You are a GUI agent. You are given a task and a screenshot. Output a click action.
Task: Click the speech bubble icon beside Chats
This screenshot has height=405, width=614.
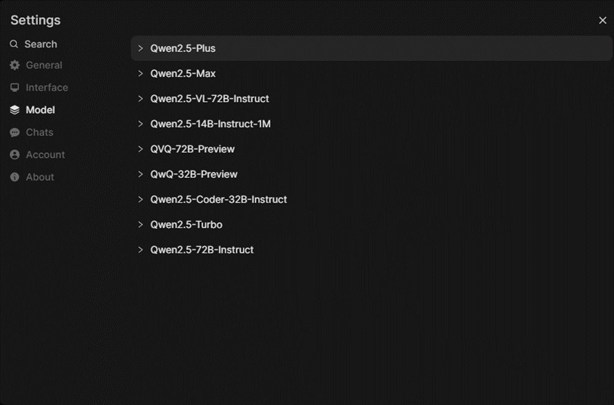(15, 133)
